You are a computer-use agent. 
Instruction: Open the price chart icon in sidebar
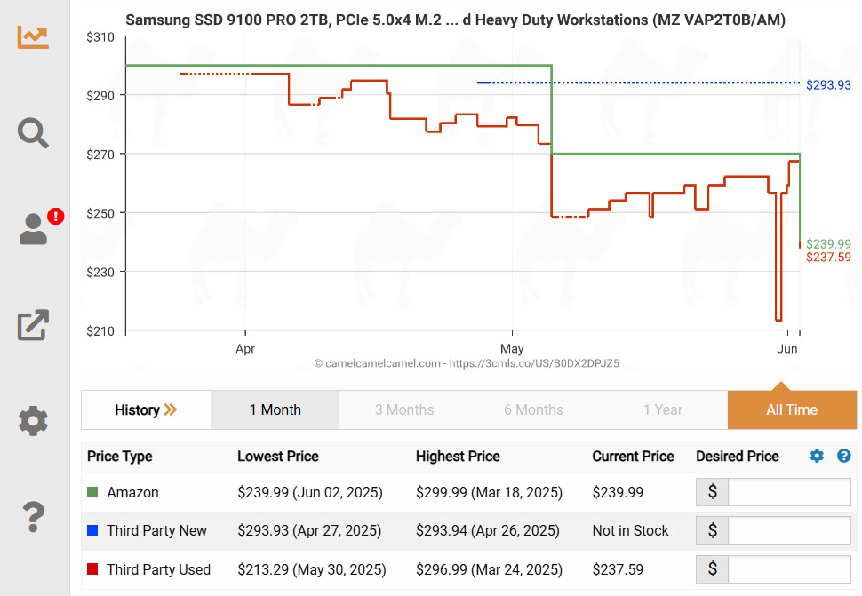coord(33,36)
